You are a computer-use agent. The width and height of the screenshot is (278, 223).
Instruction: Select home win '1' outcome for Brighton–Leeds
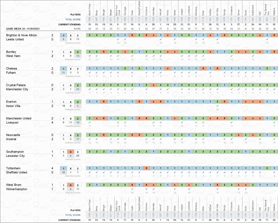[x=64, y=35]
